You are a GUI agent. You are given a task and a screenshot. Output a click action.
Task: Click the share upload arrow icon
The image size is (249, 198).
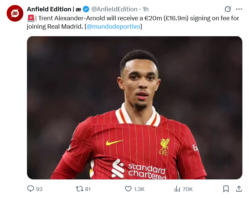click(x=239, y=189)
